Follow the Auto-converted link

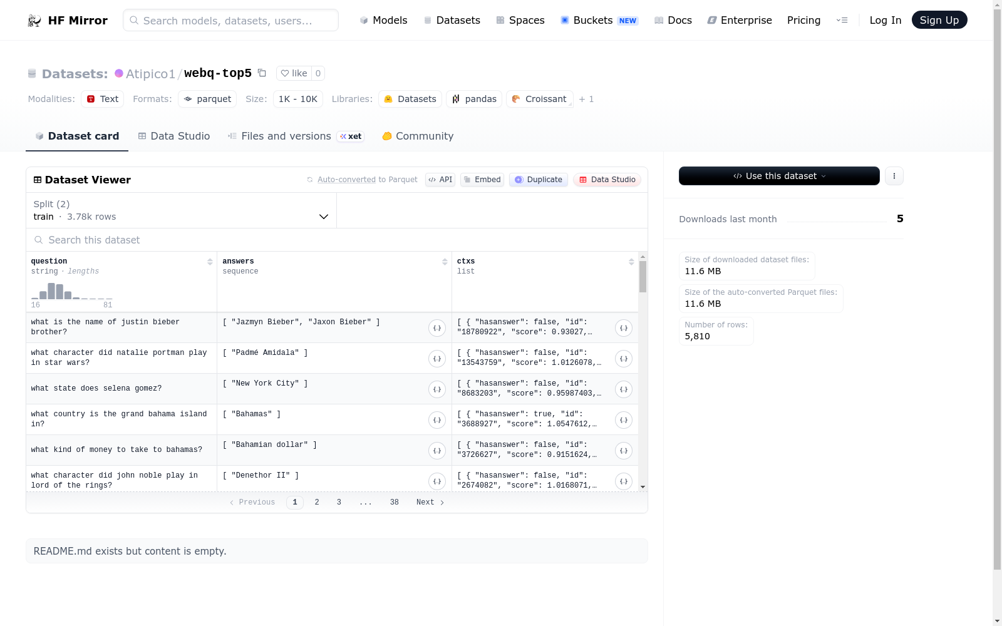click(346, 180)
